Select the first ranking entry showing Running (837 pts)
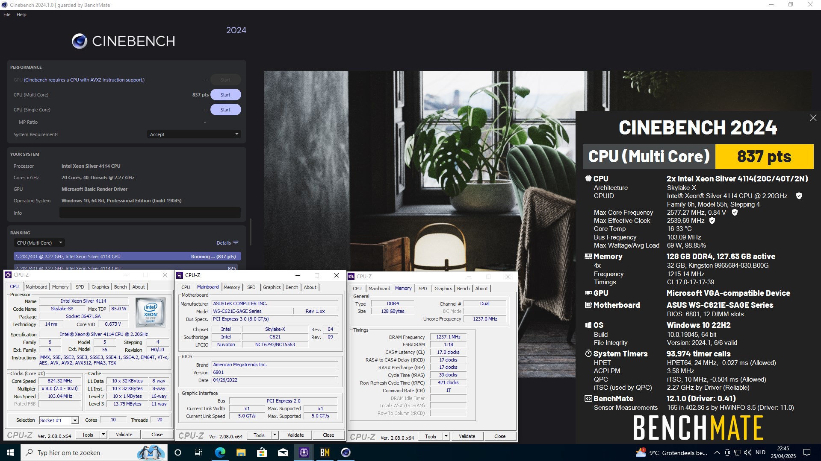821x461 pixels. [x=127, y=257]
